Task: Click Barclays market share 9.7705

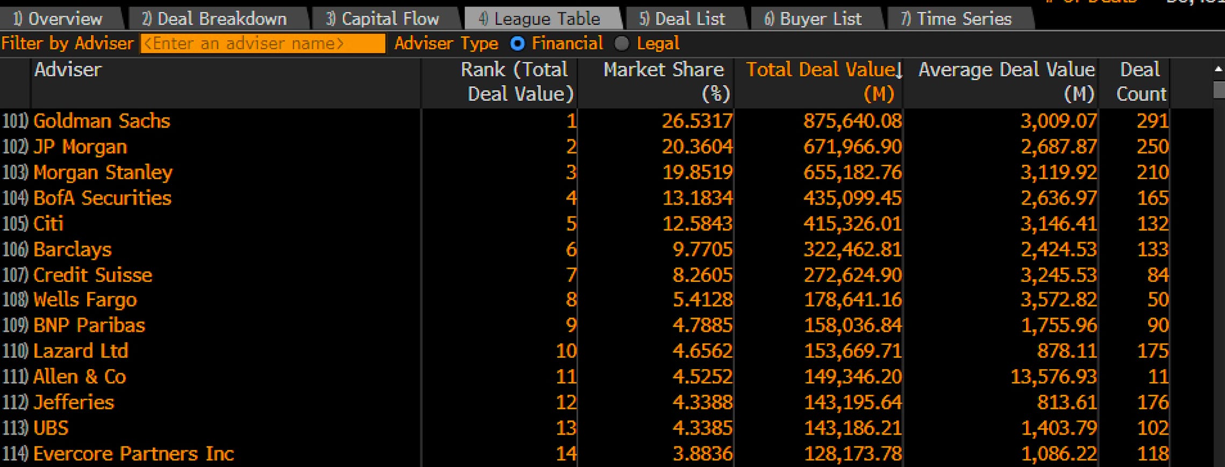Action: [x=702, y=250]
